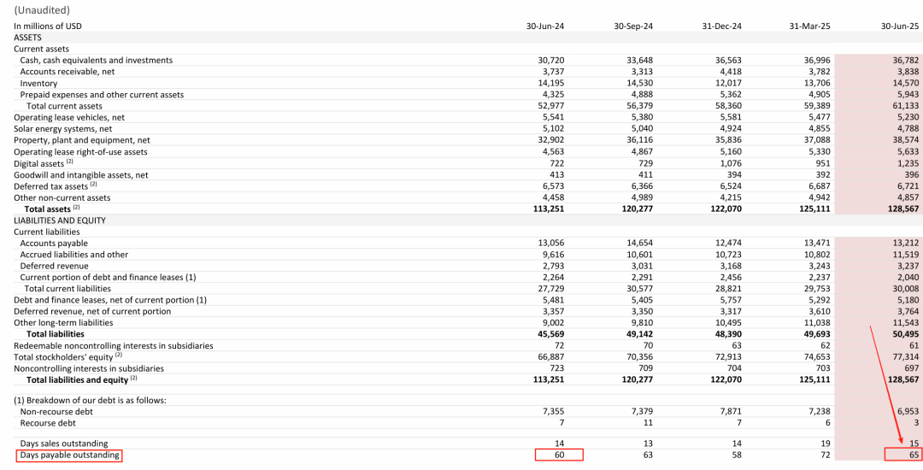Select 'Current portion of debt and finance leases (1)'
Screen dimensions: 923x470
pyautogui.click(x=108, y=277)
